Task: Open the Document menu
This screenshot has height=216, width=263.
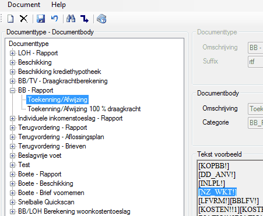Action: [x=24, y=5]
